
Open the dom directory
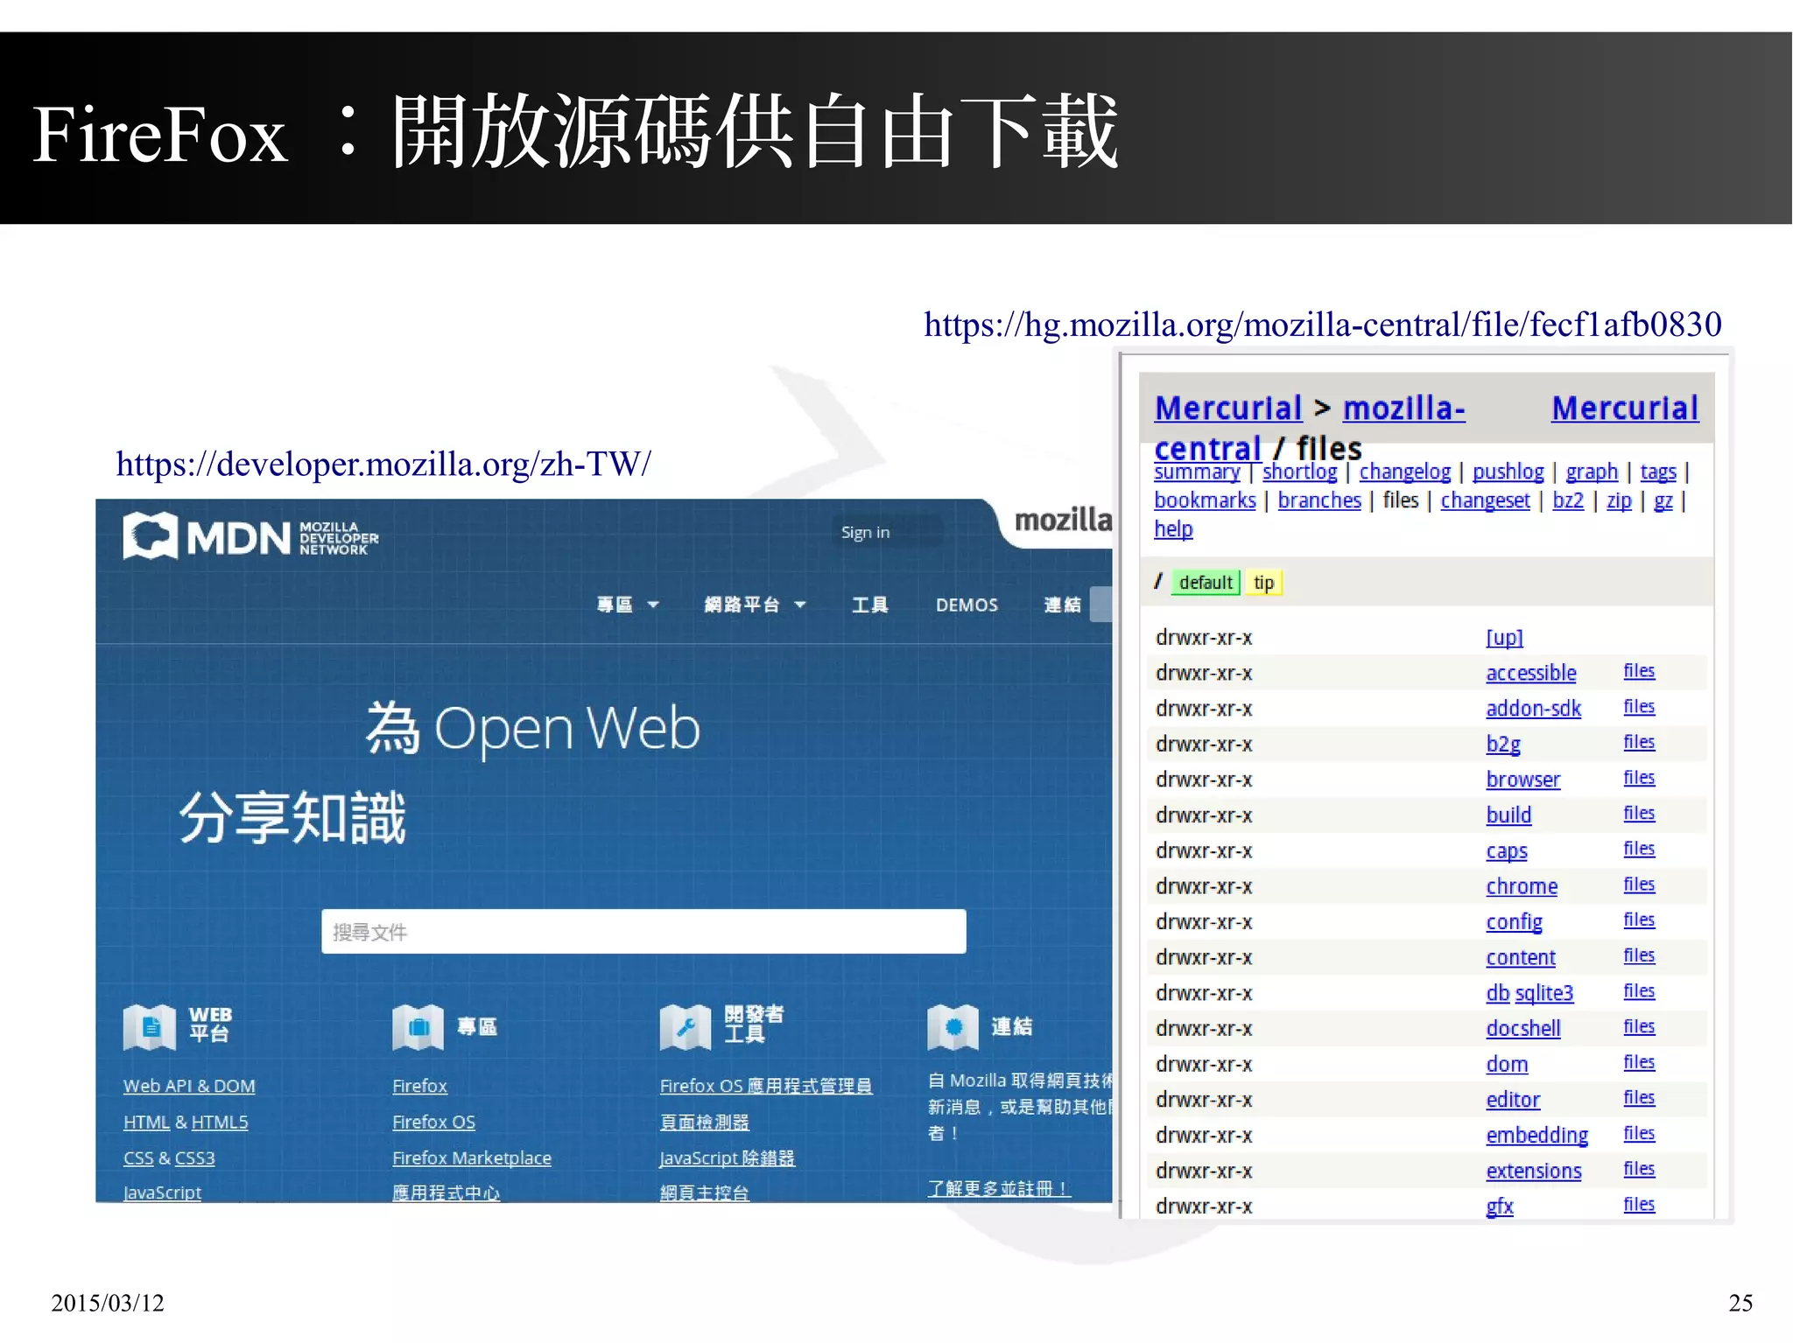(1507, 1064)
